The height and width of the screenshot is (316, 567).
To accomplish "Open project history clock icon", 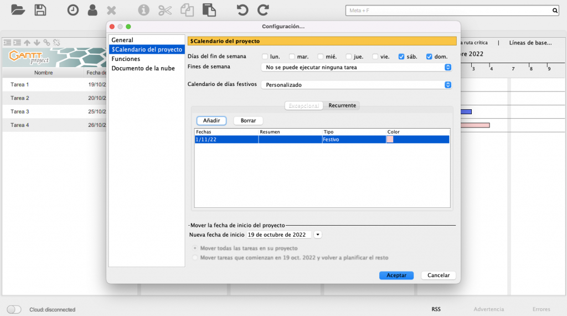I will (x=73, y=10).
